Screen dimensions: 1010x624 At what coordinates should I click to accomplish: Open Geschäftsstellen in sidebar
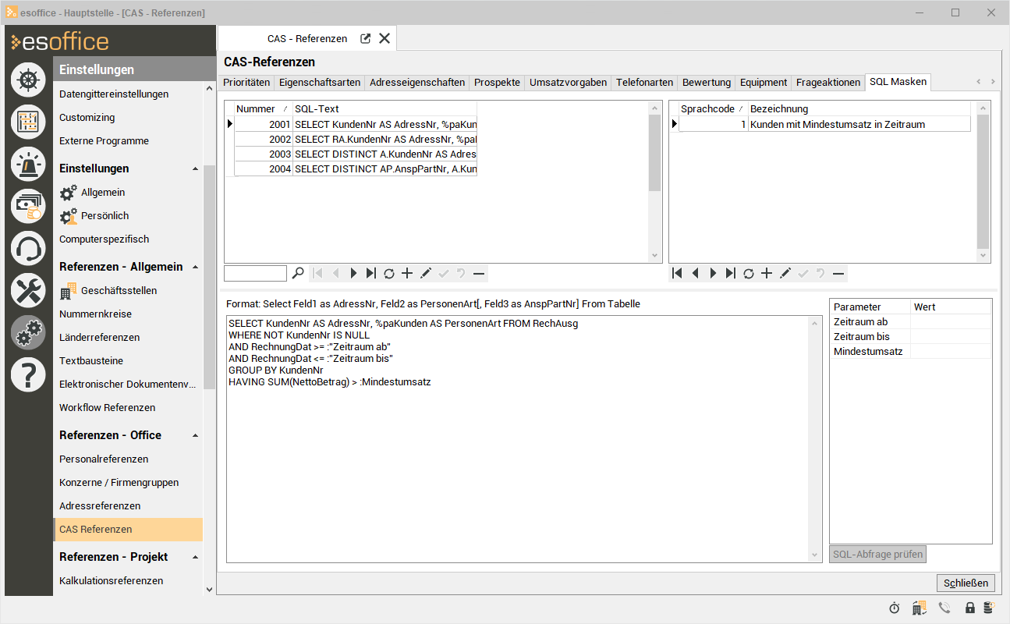point(119,291)
